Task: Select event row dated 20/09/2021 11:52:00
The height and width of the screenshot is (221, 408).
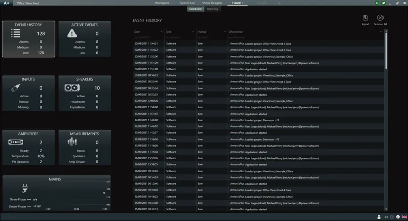Action: pos(258,57)
